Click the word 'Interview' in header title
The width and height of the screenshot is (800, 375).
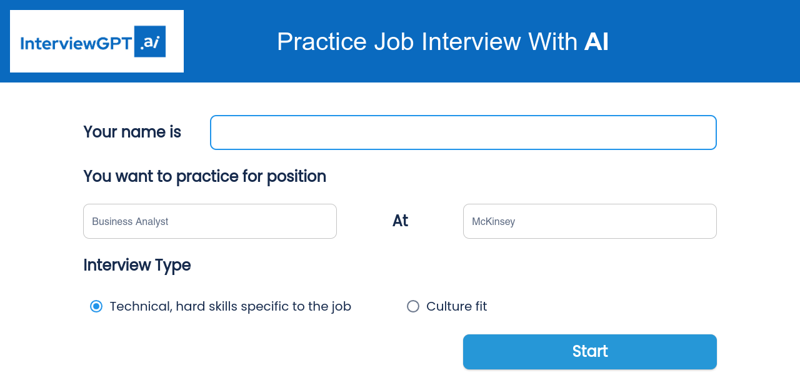tap(471, 42)
